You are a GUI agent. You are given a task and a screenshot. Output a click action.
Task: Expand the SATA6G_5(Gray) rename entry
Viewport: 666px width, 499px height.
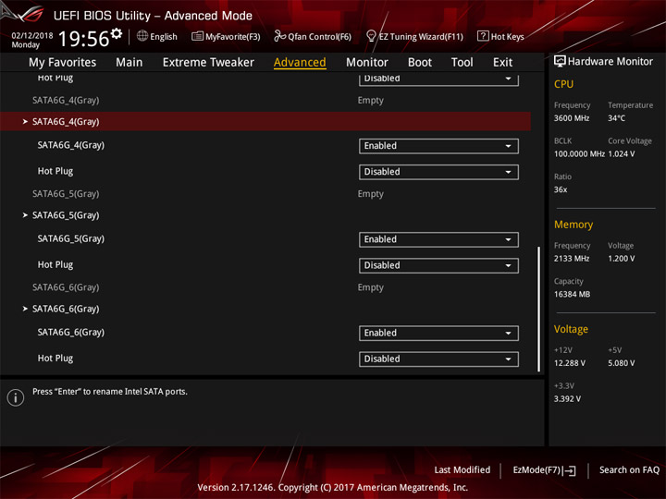coord(265,215)
